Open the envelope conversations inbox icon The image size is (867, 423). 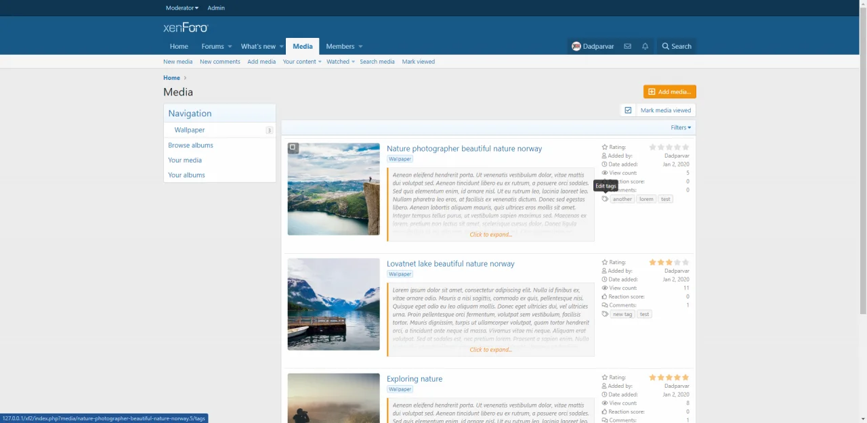click(x=627, y=46)
